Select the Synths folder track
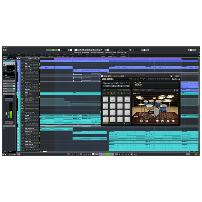The width and height of the screenshot is (202, 202). [26, 93]
